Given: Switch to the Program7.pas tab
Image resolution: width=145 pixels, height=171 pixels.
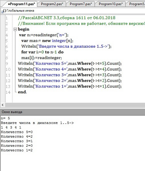Looking at the screenshot, I should 81,4.
